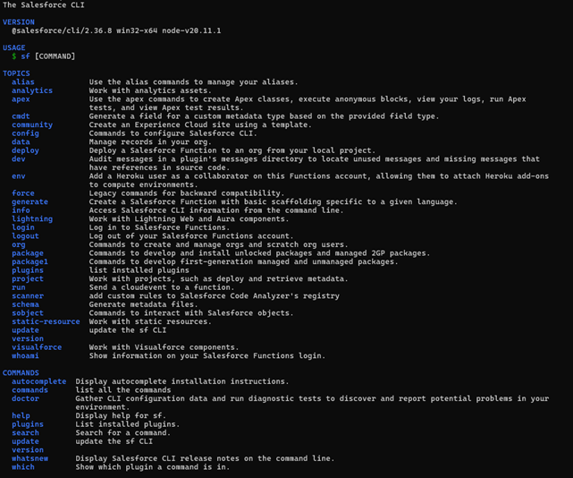This screenshot has width=573, height=478.
Task: Click the data topic name
Action: coord(21,142)
